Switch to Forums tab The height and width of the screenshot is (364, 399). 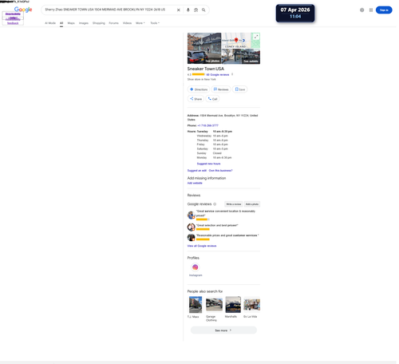tap(113, 23)
